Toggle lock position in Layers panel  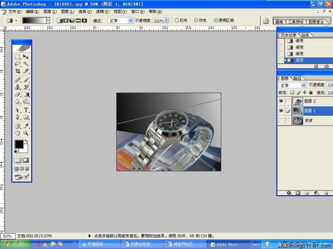(x=305, y=92)
